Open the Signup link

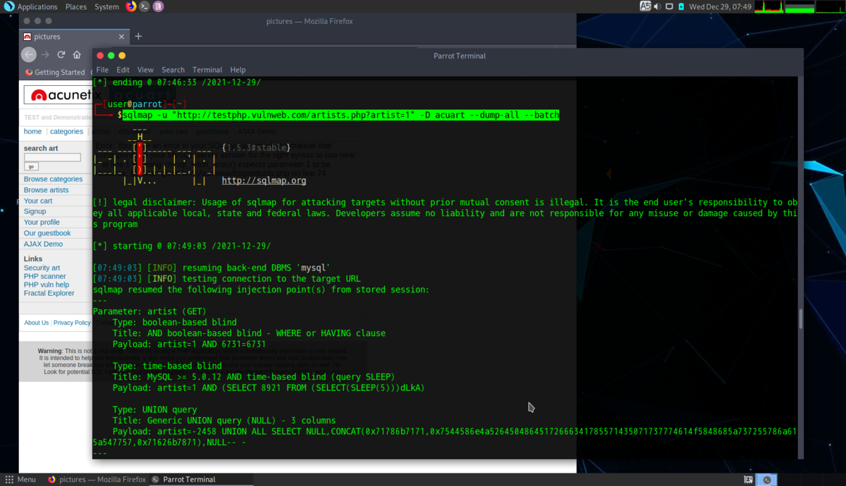click(35, 211)
